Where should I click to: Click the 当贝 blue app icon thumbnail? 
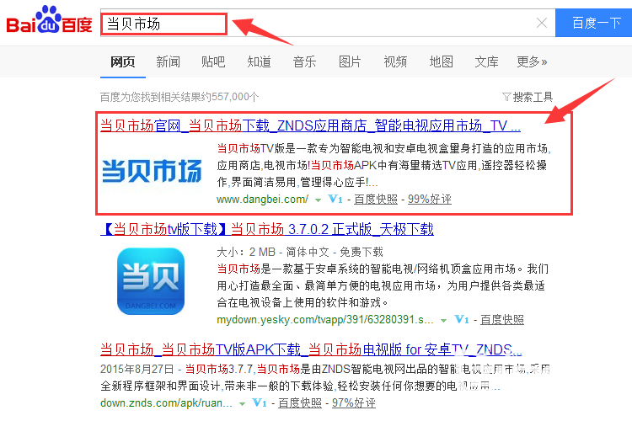pos(151,281)
